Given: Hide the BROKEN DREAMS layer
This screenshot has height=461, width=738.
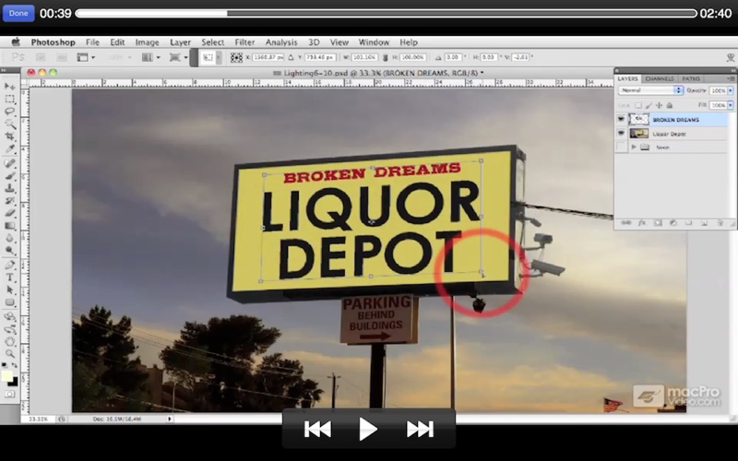Looking at the screenshot, I should point(621,120).
